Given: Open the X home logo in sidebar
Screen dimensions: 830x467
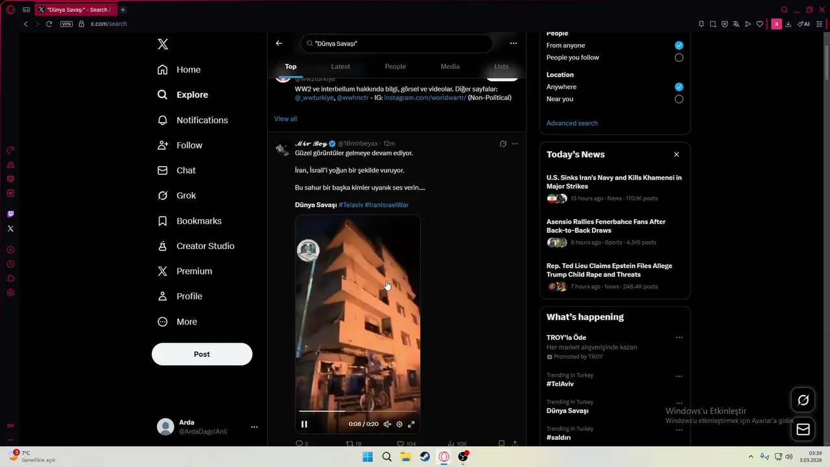Looking at the screenshot, I should coord(163,44).
